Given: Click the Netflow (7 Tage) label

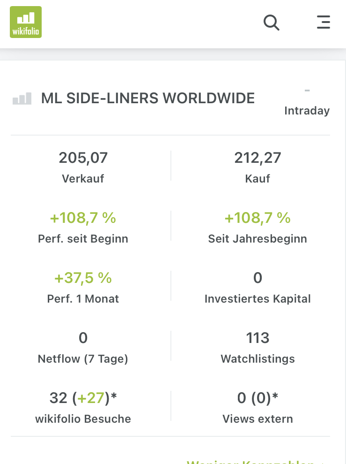Looking at the screenshot, I should pos(83,359).
